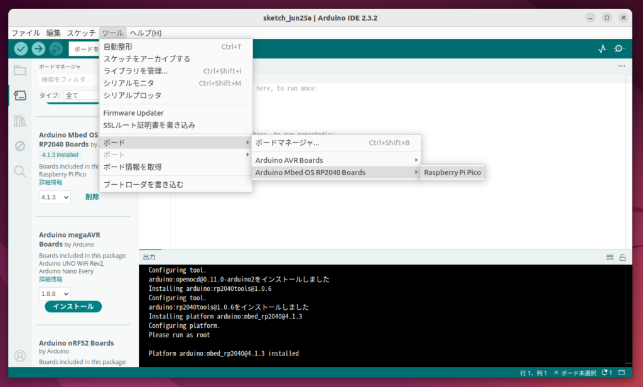This screenshot has height=387, width=643.
Task: Toggle the output scroll lock icon
Action: coord(622,258)
